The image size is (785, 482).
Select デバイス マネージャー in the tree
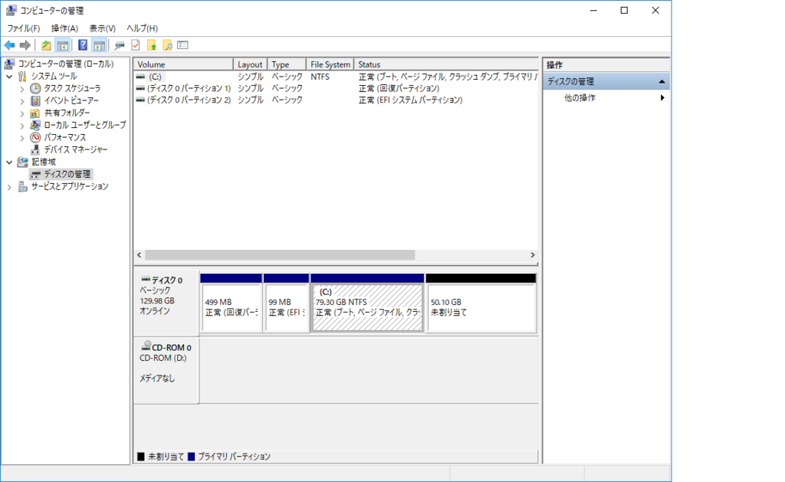point(76,149)
